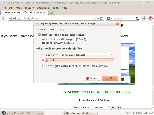Open the panel System menu
The height and width of the screenshot is (115, 154).
(x=39, y=113)
